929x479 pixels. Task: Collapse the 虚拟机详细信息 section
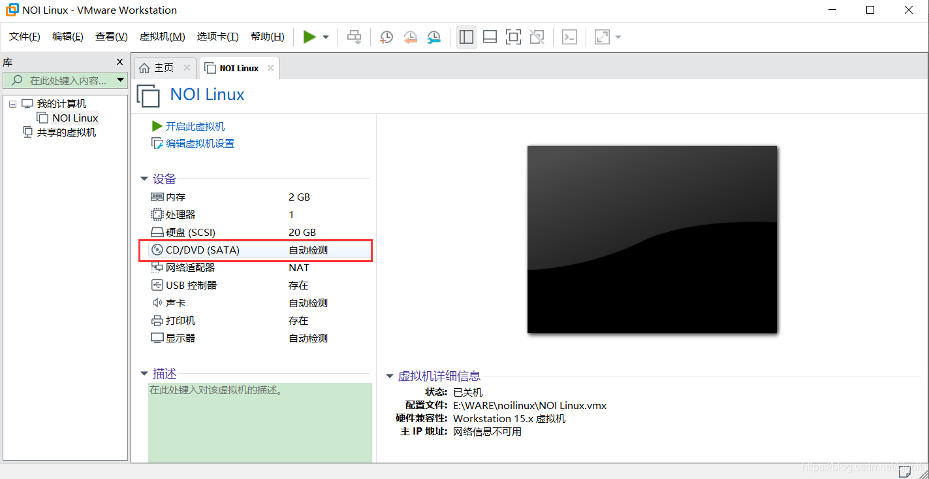390,376
